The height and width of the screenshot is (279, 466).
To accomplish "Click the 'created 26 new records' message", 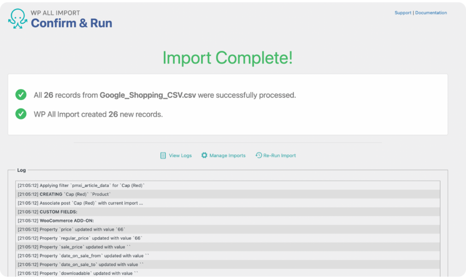I will pyautogui.click(x=98, y=114).
